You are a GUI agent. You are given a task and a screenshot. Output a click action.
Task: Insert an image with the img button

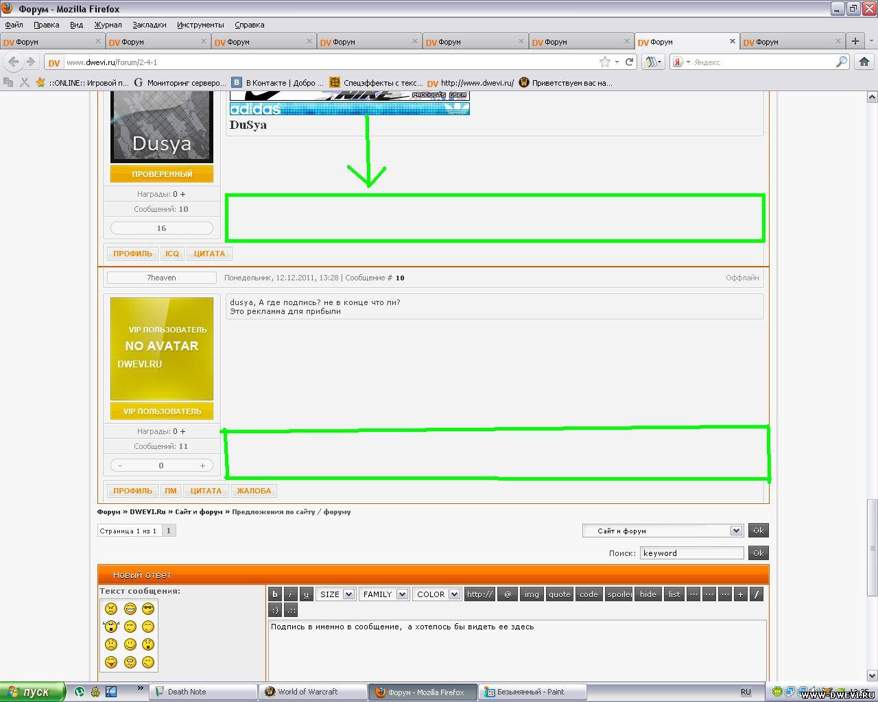tap(532, 594)
